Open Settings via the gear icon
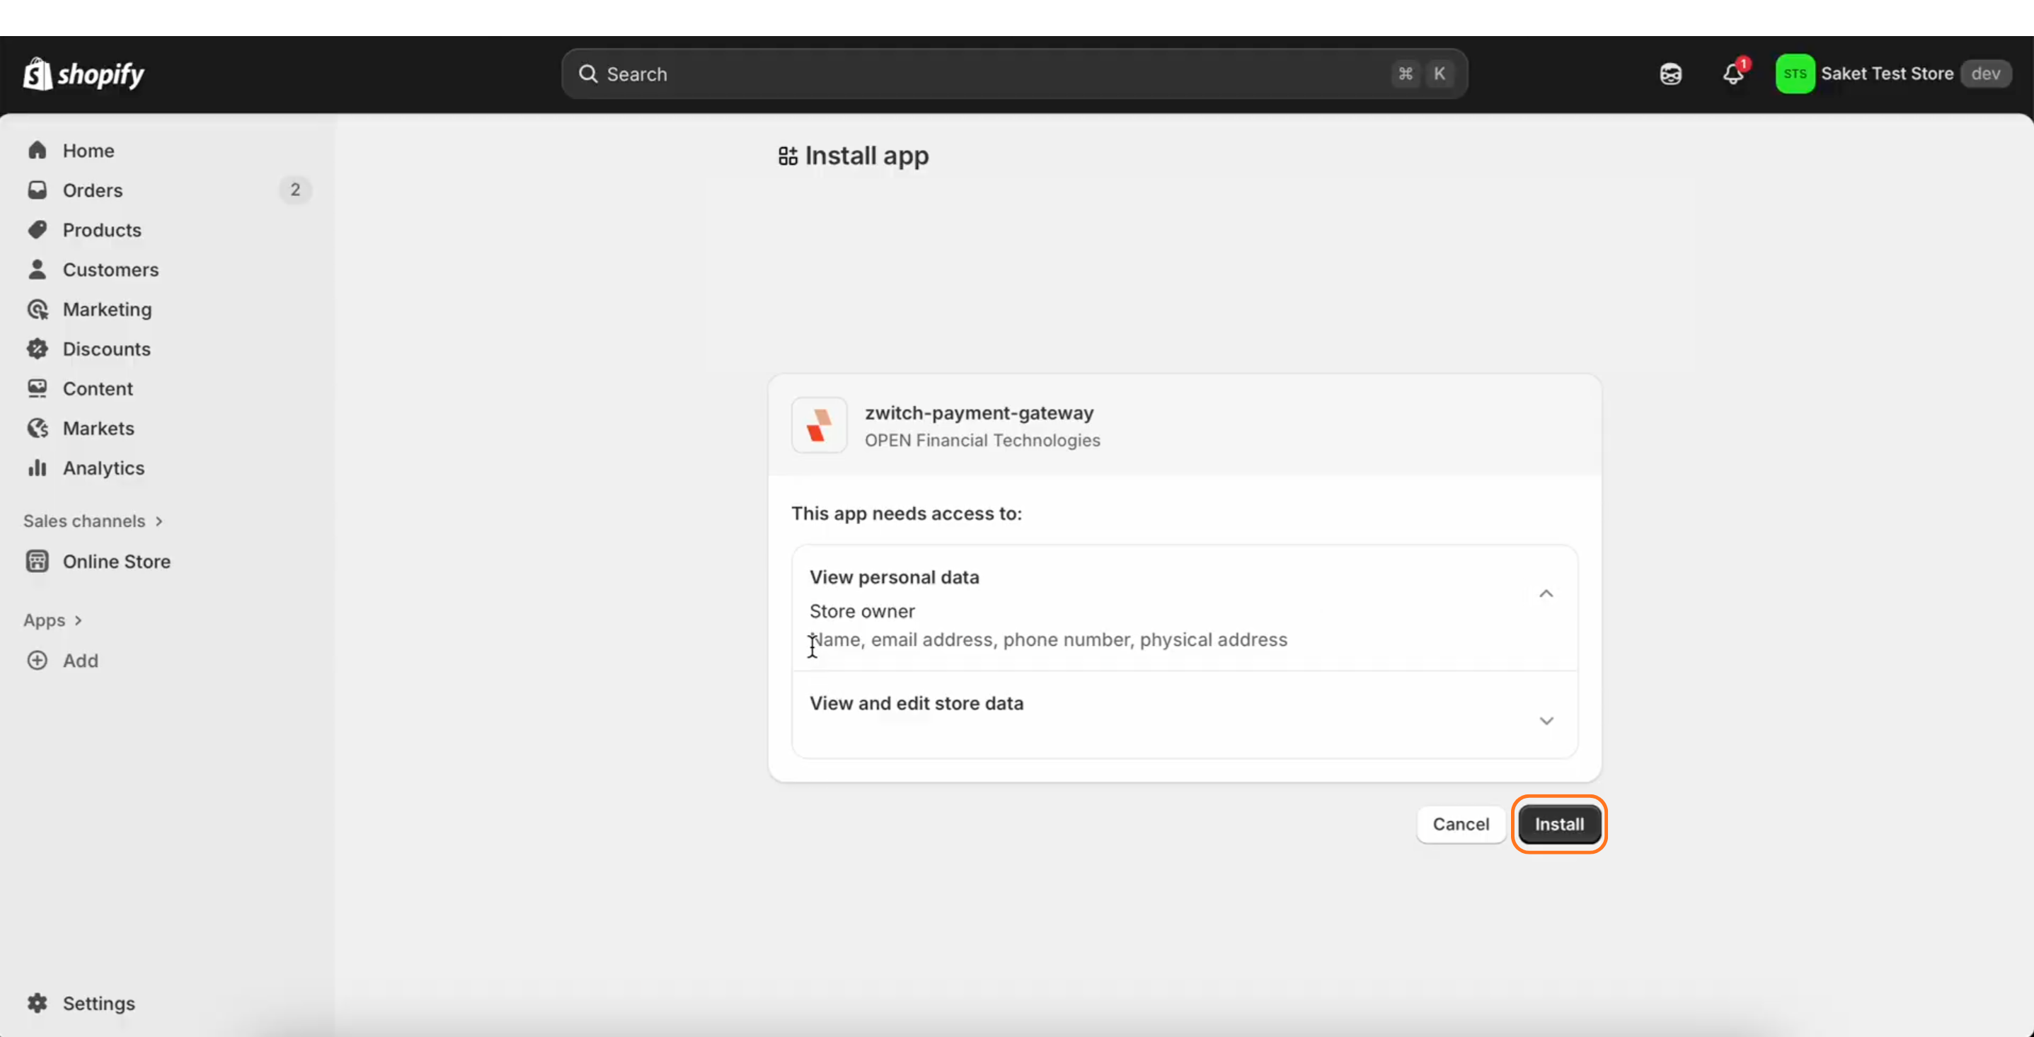Viewport: 2034px width, 1037px height. tap(37, 1003)
